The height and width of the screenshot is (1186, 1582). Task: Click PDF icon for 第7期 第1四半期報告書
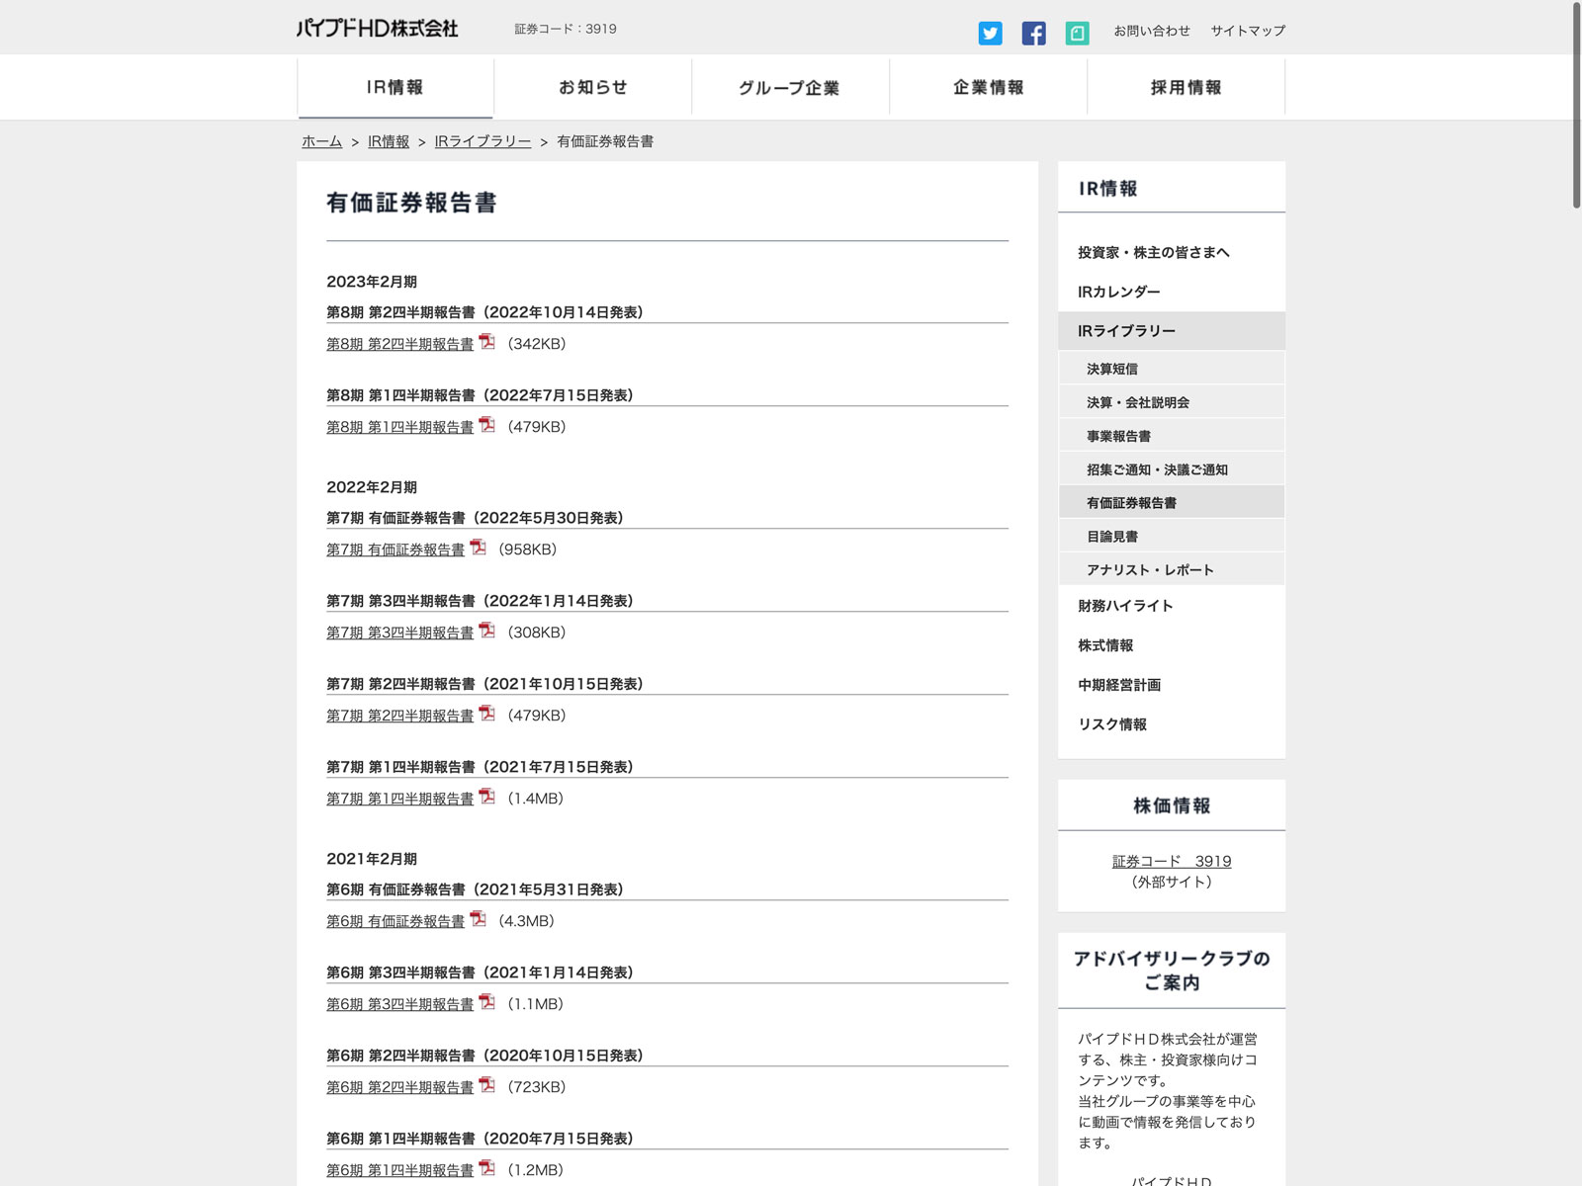click(486, 797)
